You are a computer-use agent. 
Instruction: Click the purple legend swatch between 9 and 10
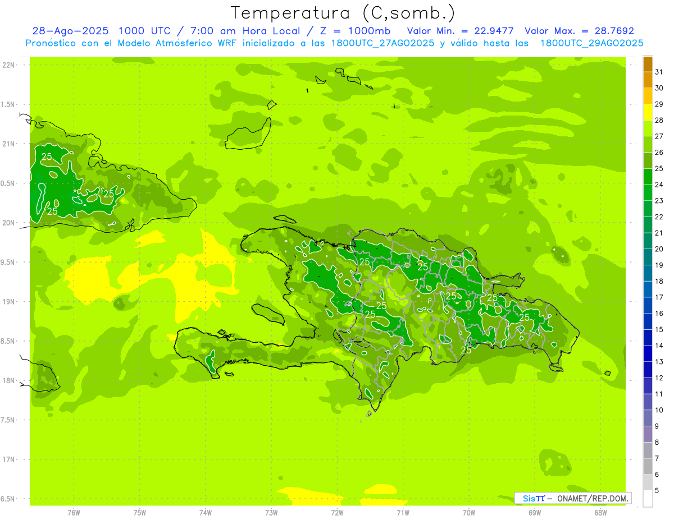[648, 418]
